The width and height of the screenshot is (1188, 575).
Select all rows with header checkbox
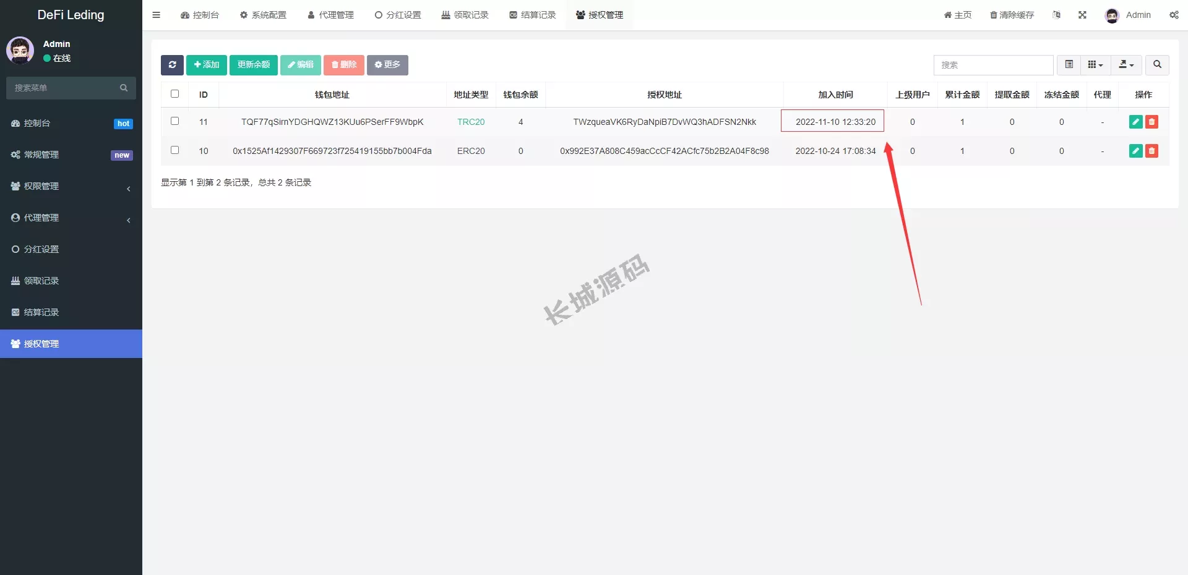pos(174,94)
